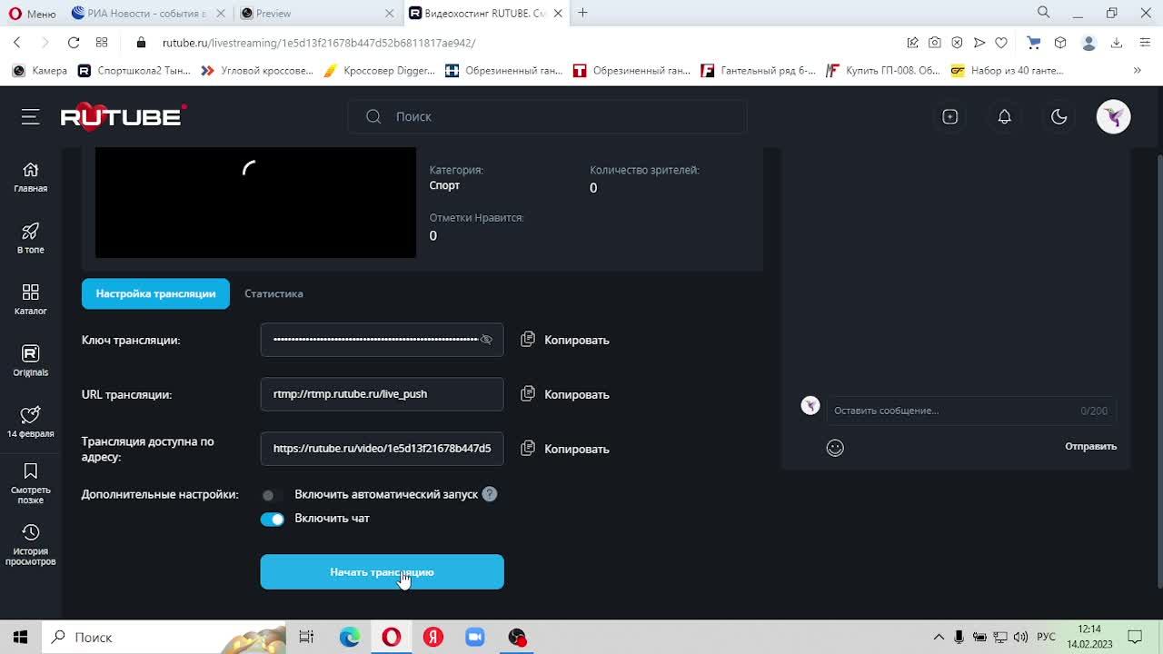
Task: Open the В топе trending section
Action: click(30, 238)
